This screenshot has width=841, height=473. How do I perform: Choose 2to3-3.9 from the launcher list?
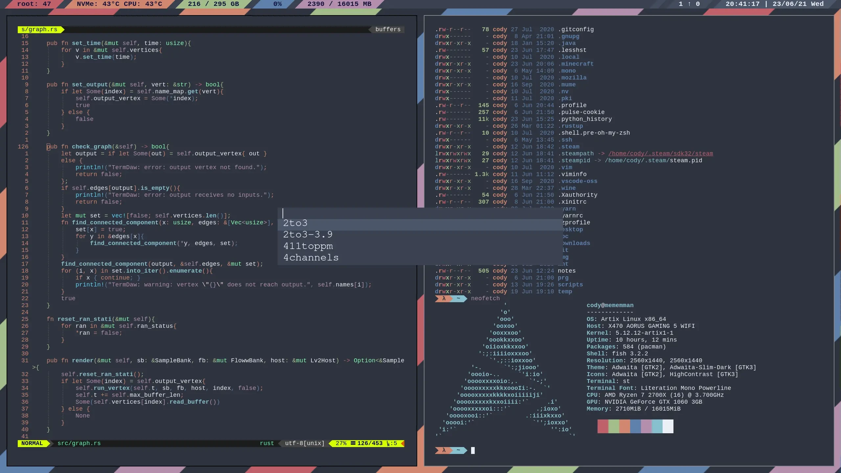pos(308,235)
